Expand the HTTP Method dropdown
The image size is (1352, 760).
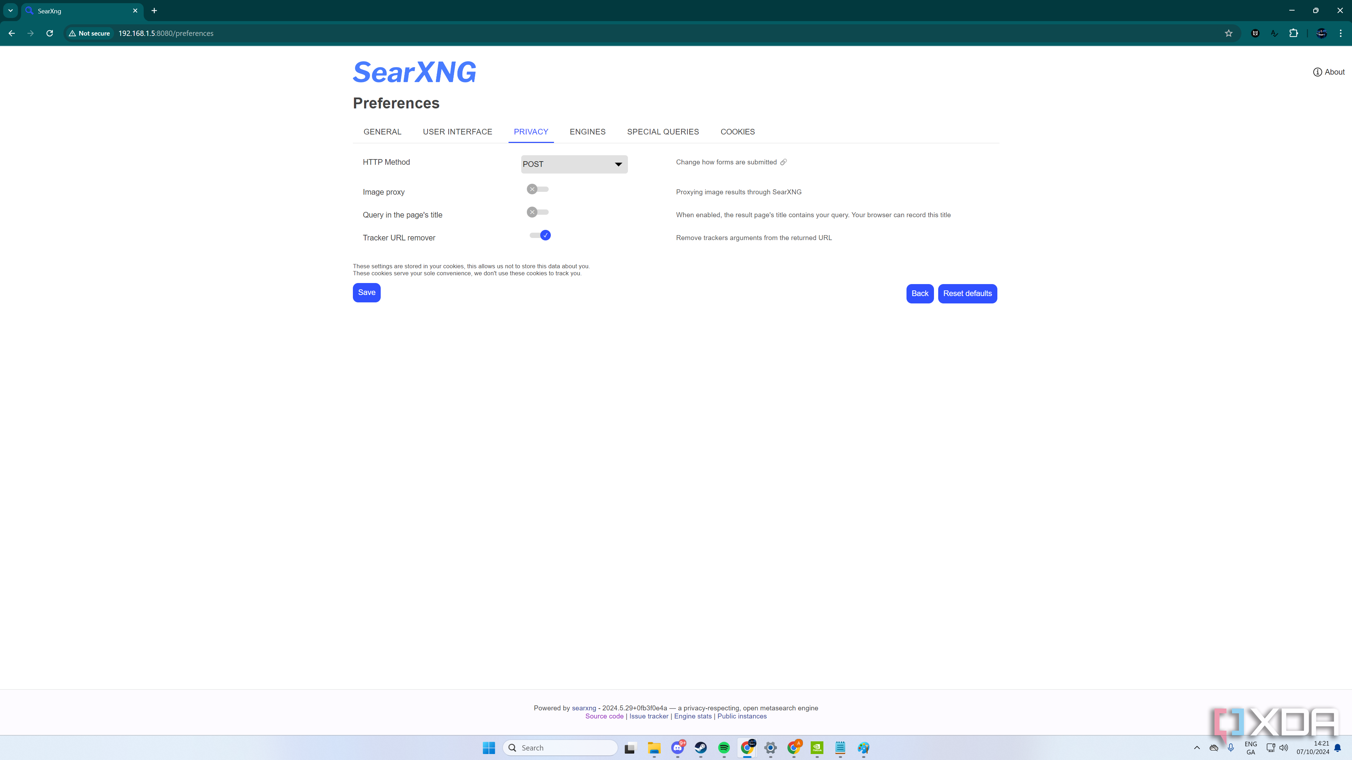pos(574,164)
